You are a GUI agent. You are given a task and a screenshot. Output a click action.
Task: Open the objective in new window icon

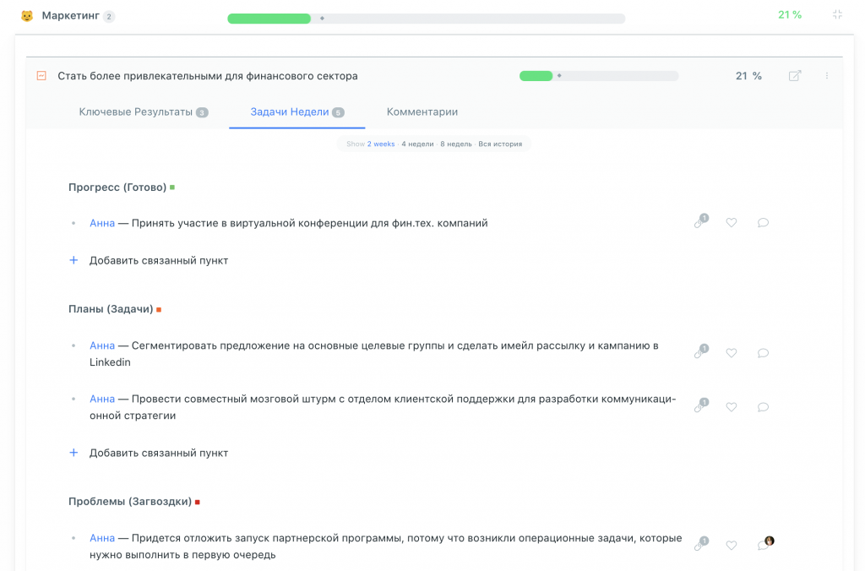tap(795, 75)
